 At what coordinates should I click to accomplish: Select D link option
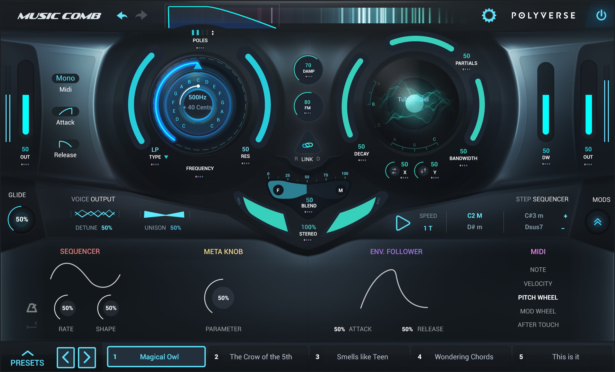(x=318, y=159)
